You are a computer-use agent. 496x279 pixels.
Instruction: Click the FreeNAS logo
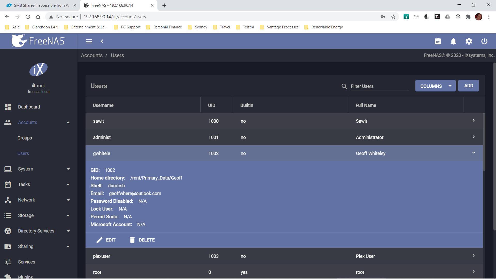click(39, 41)
